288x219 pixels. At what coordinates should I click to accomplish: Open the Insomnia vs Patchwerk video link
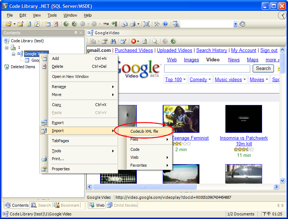pyautogui.click(x=244, y=141)
